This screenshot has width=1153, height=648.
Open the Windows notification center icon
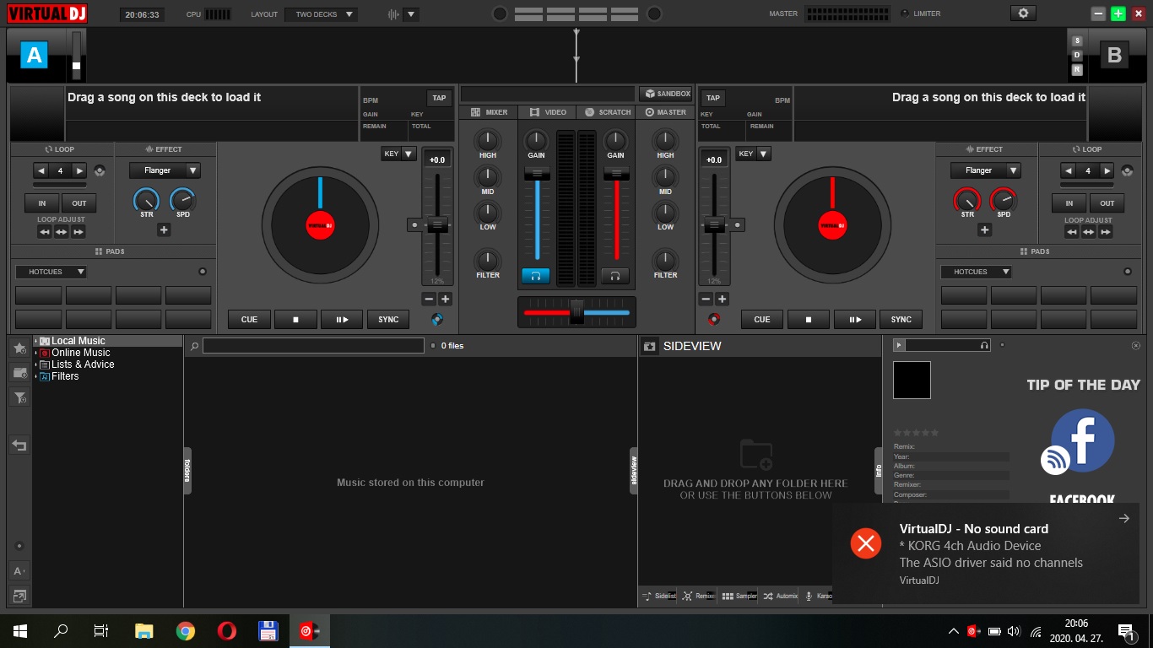tap(1125, 630)
